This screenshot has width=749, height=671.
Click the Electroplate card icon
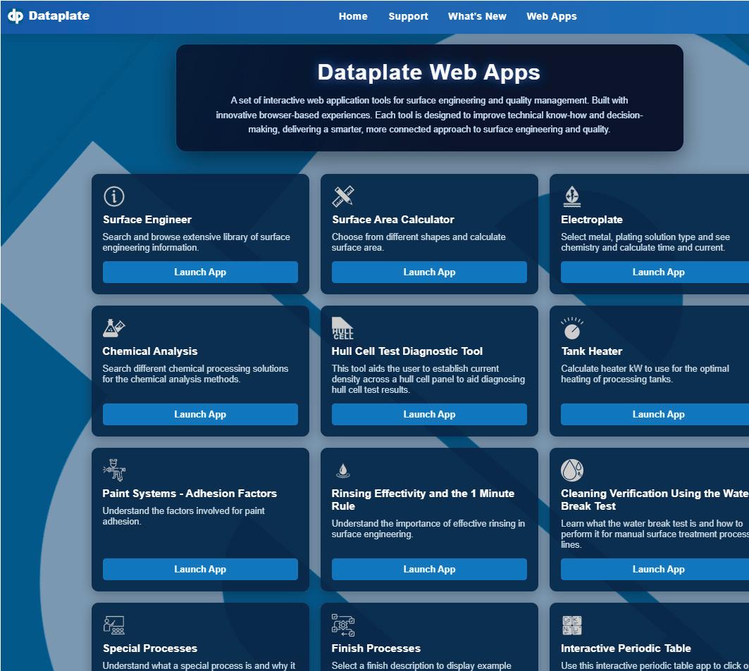point(571,196)
